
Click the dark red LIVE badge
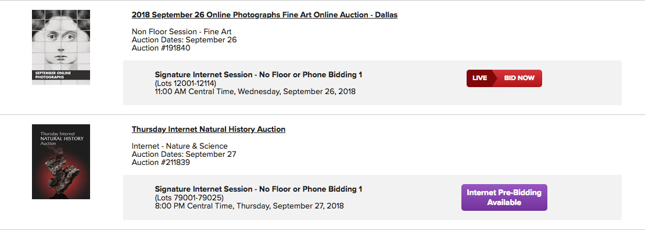point(479,78)
